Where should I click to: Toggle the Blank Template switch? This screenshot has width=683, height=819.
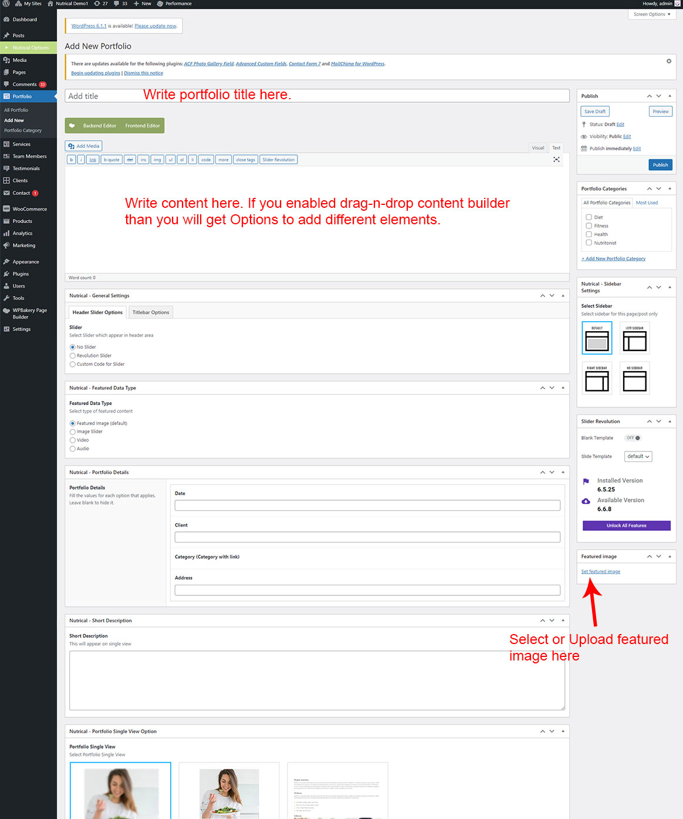pyautogui.click(x=633, y=438)
